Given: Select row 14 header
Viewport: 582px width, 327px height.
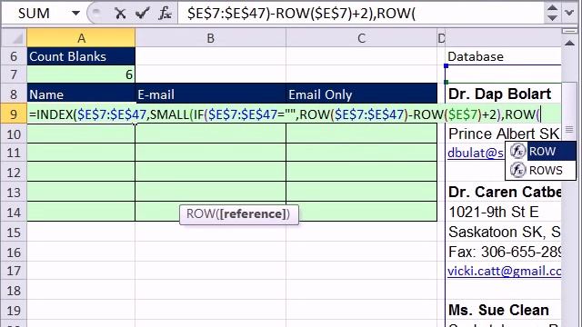Looking at the screenshot, I should tap(15, 212).
